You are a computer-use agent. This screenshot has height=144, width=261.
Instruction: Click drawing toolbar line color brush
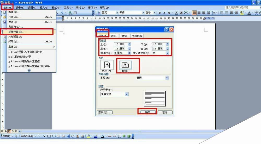[x=96, y=136]
